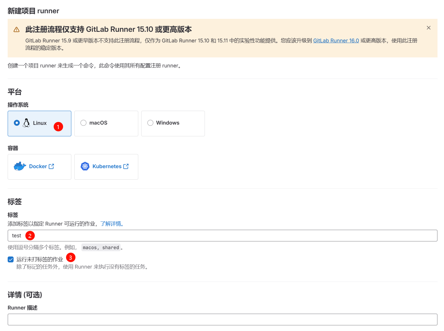Select macOS as the operating system
The image size is (444, 331).
click(x=83, y=123)
